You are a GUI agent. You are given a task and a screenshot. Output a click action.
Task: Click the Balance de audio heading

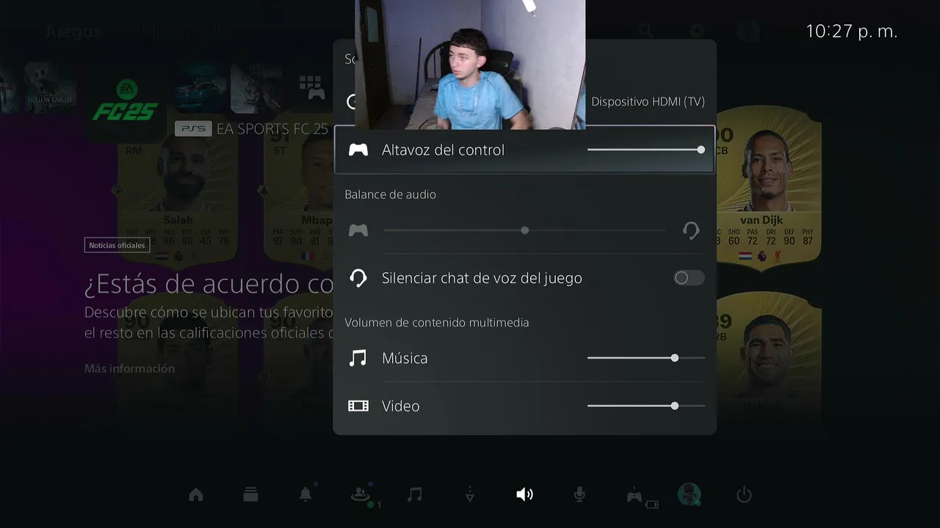(390, 194)
